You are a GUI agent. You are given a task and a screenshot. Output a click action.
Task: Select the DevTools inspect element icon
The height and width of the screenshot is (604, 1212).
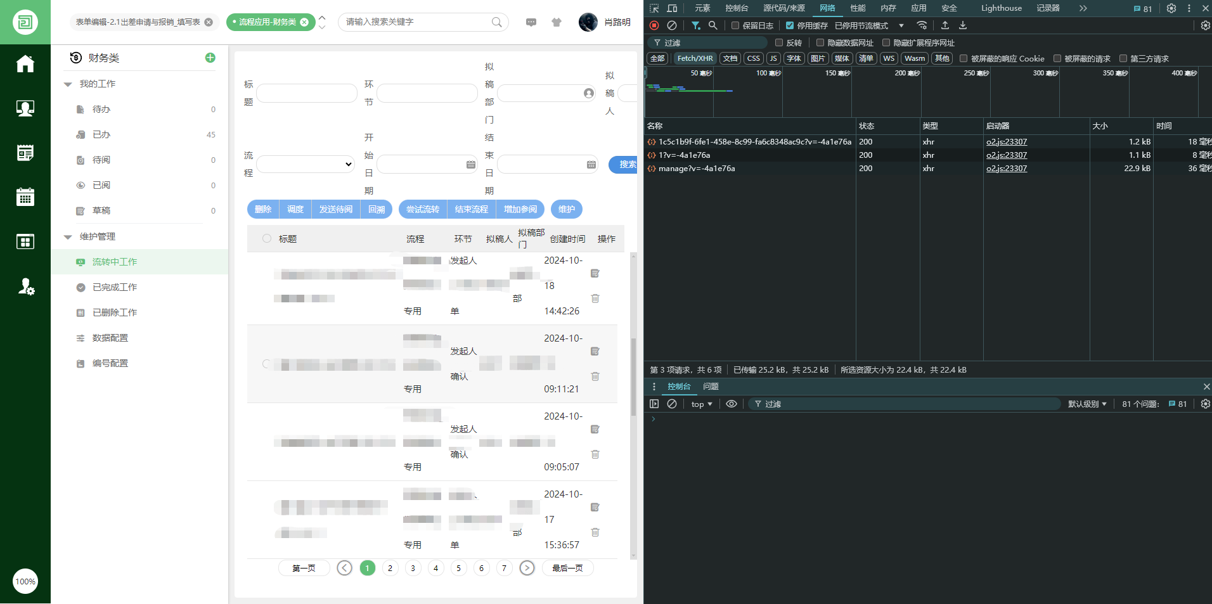point(655,8)
